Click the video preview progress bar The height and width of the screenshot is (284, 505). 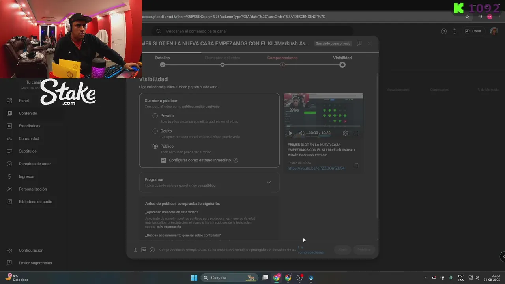[324, 127]
